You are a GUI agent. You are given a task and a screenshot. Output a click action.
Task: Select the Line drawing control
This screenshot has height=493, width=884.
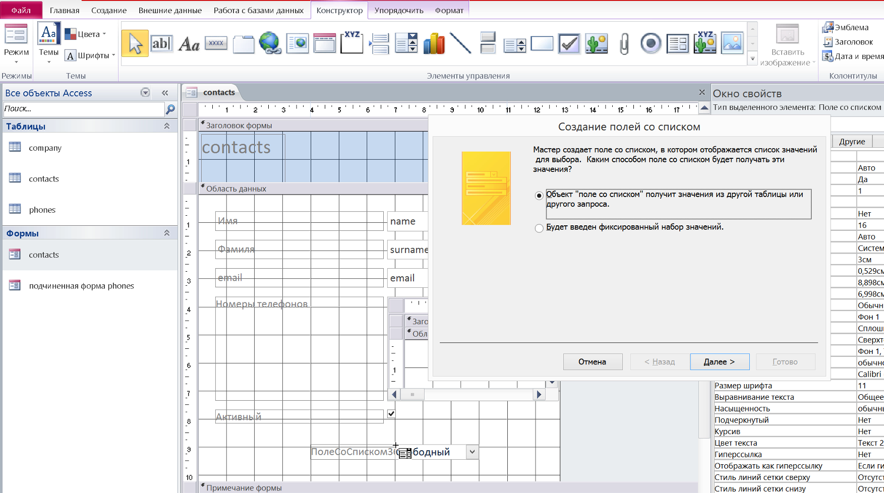(x=460, y=44)
